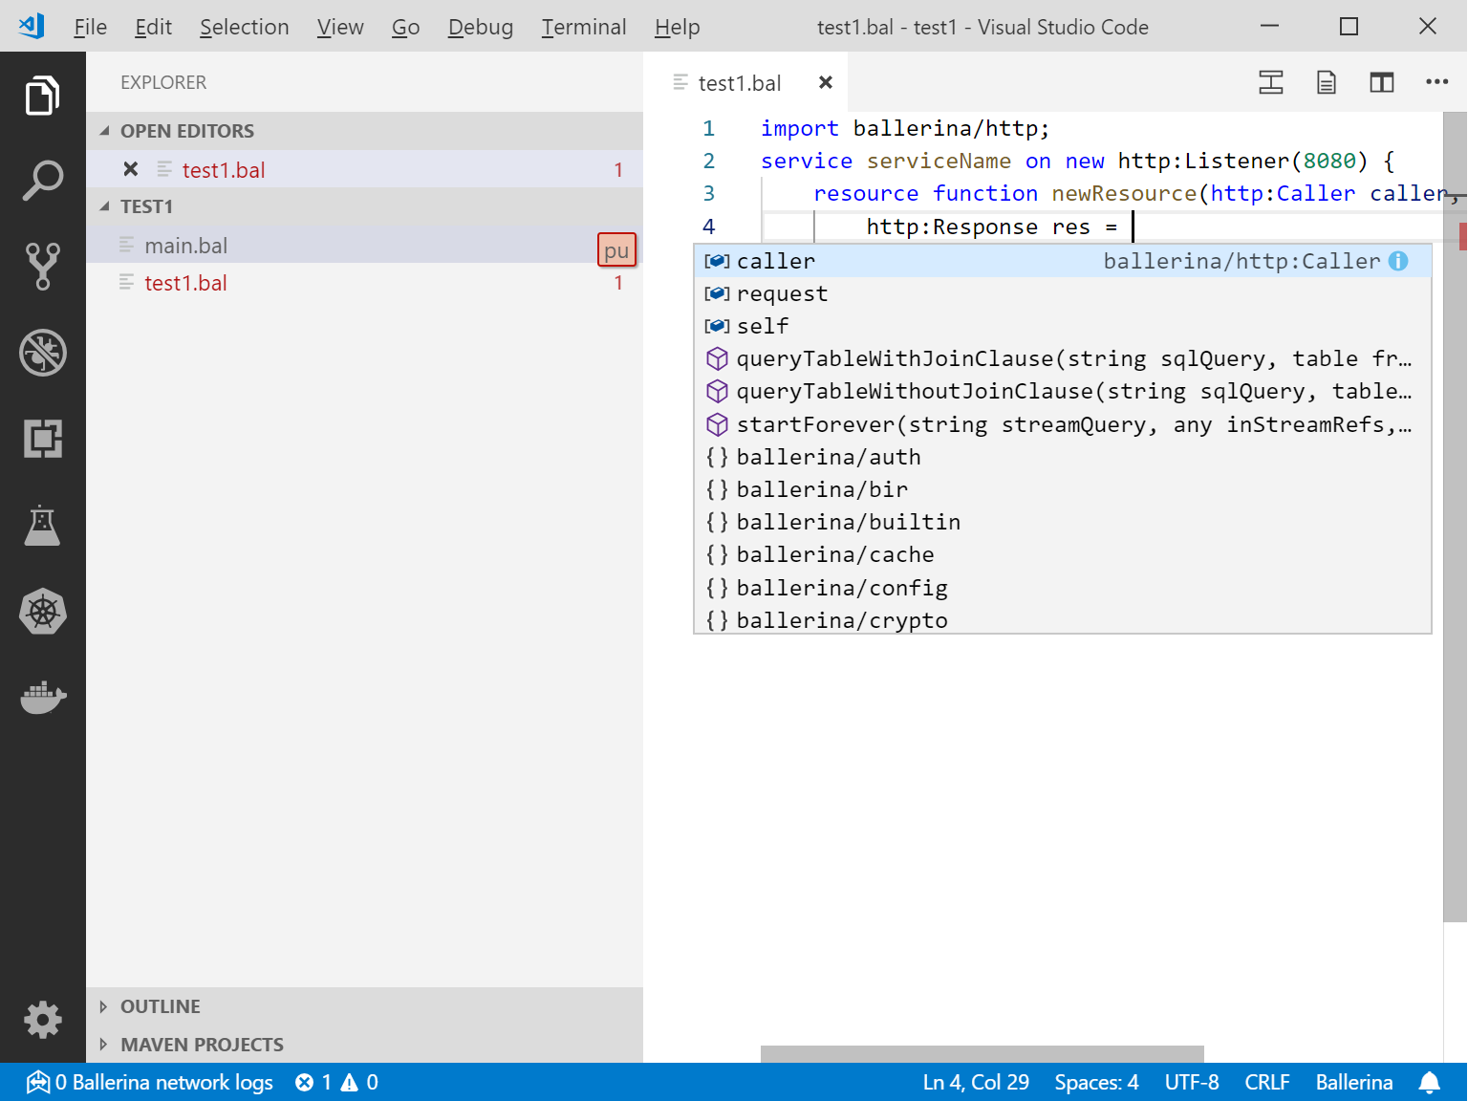Screen dimensions: 1468x1101
Task: Click the warnings count in status bar
Action: 360,1082
